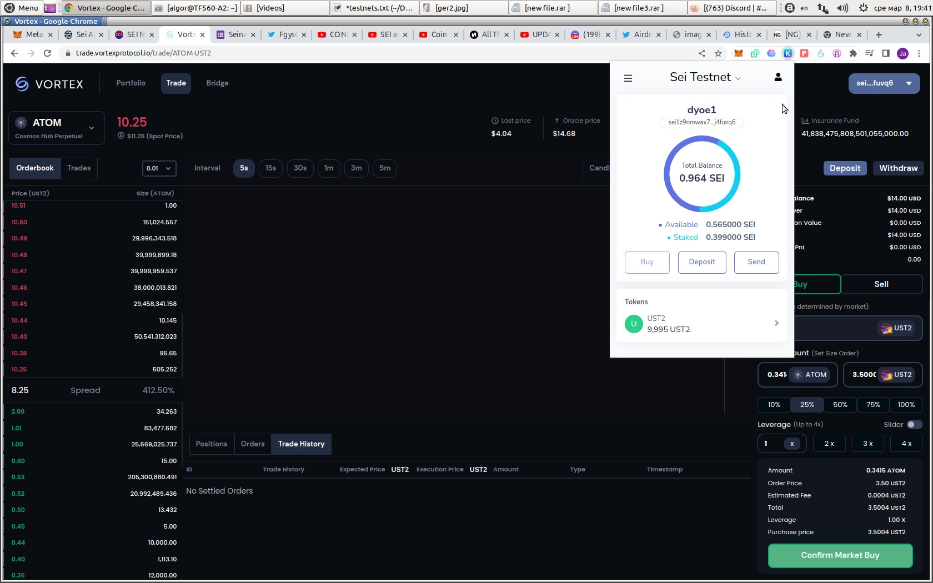Expand the ATOM market selector chevron

tap(92, 128)
